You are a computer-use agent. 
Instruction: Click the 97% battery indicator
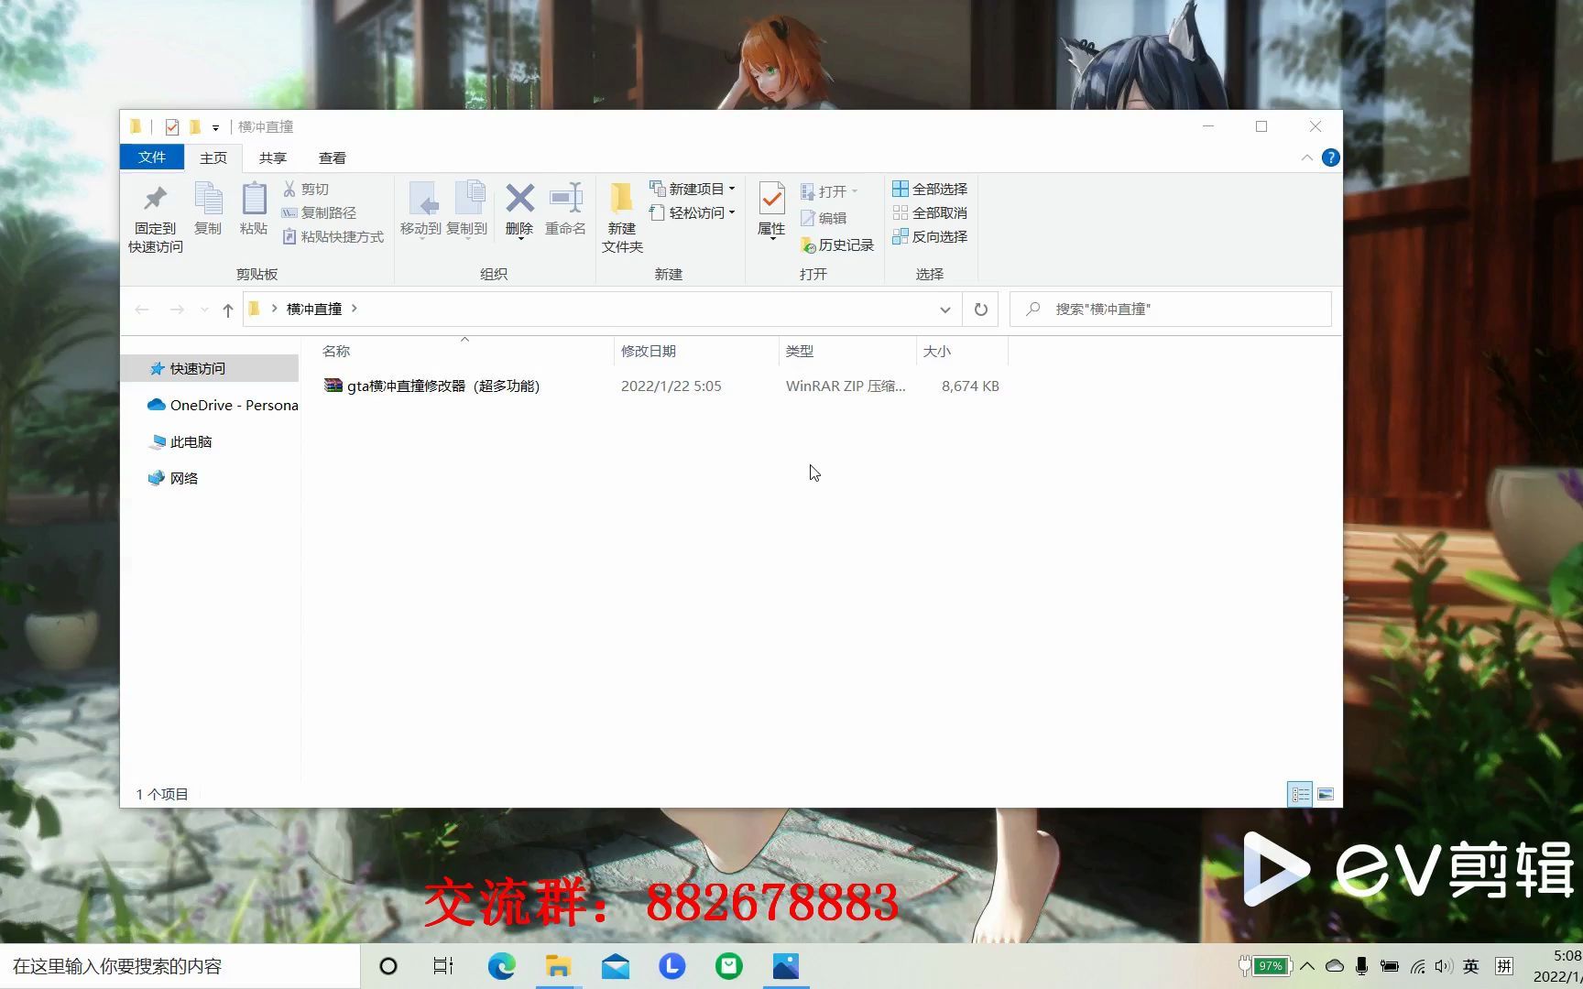[1264, 966]
